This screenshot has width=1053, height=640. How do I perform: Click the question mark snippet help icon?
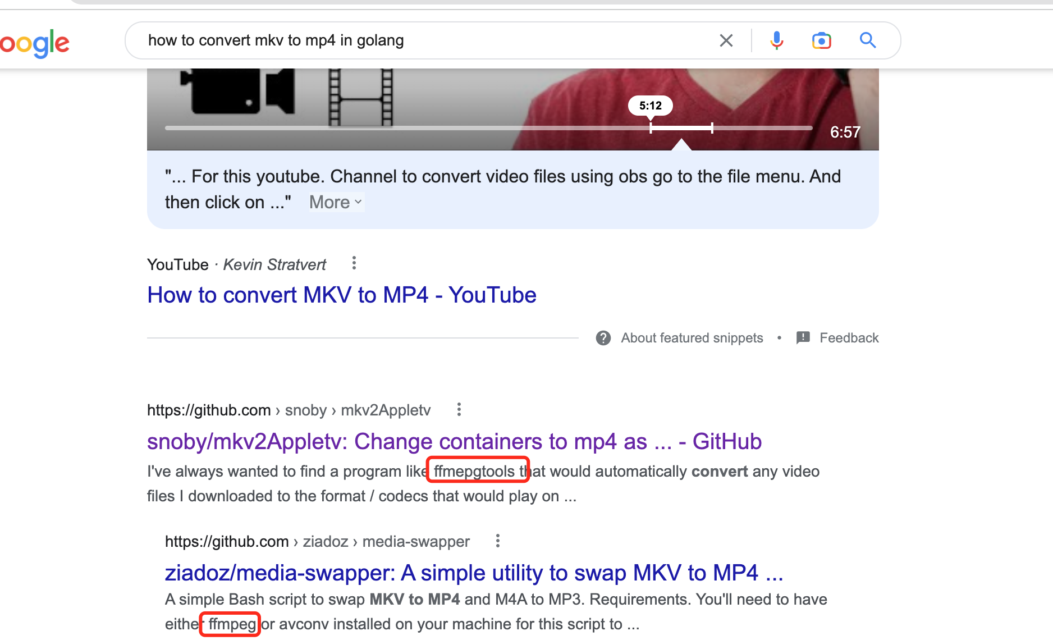point(603,338)
